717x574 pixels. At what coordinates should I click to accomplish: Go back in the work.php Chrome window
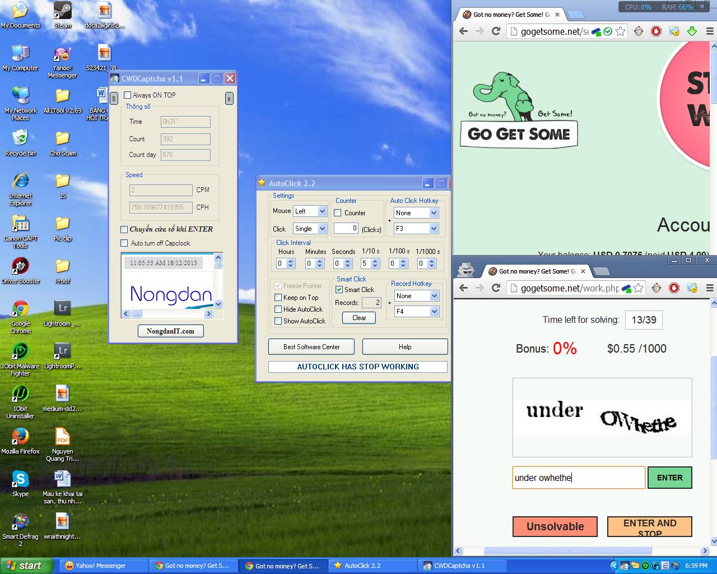[x=463, y=288]
